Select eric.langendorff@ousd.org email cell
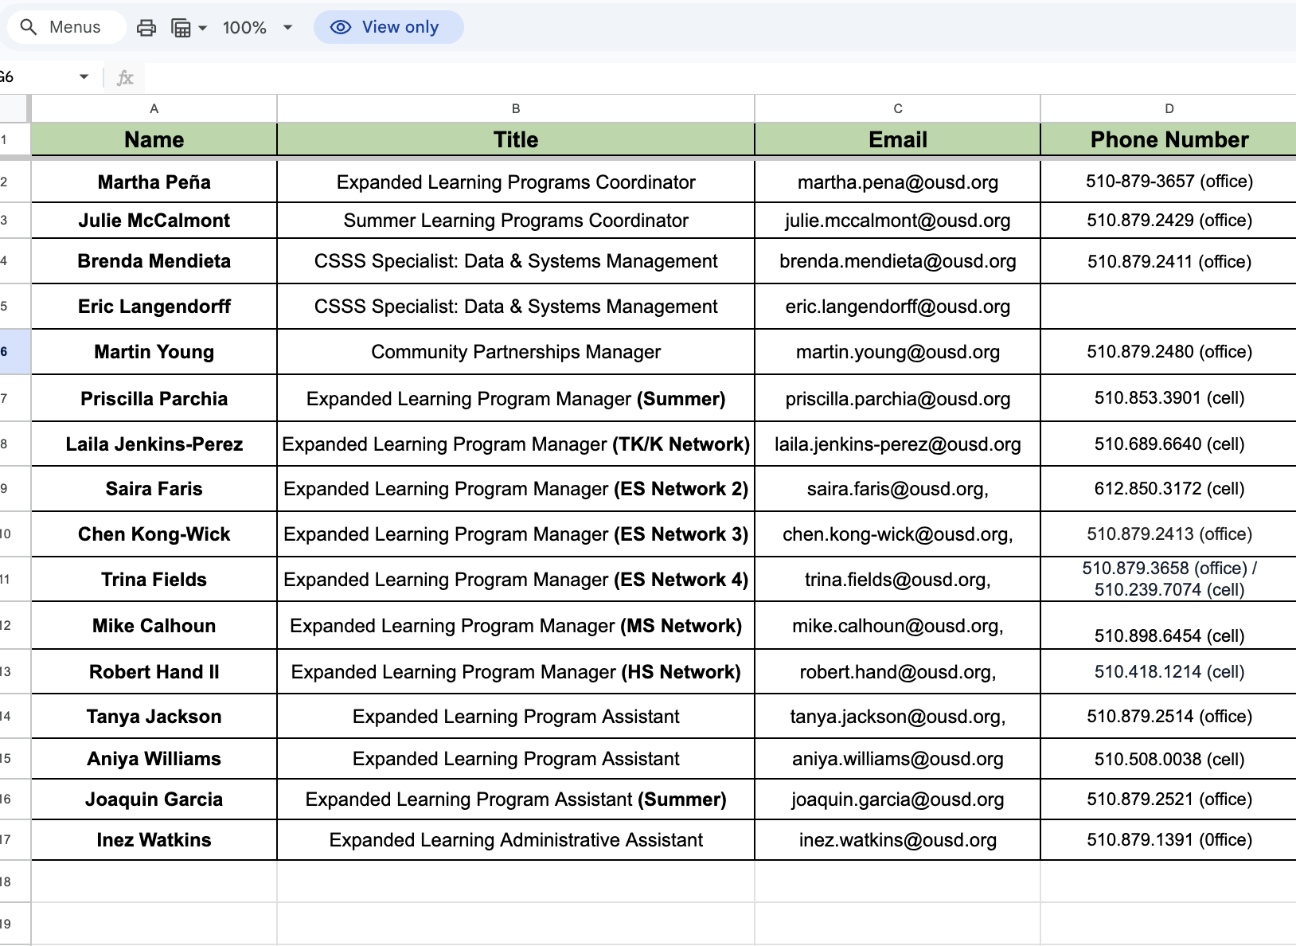Image resolution: width=1296 pixels, height=946 pixels. [x=898, y=307]
